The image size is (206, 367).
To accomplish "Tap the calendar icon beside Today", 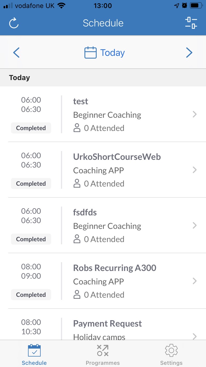I will 90,53.
